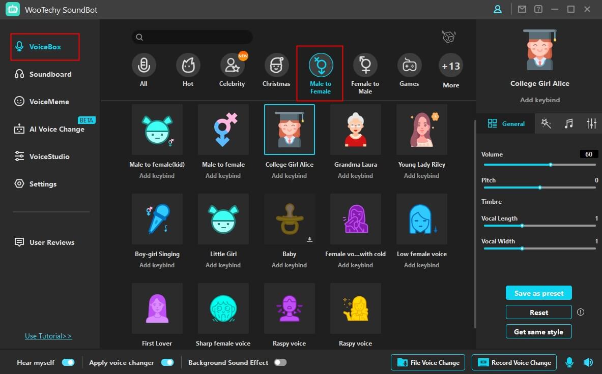Open User Reviews in the sidebar
The width and height of the screenshot is (602, 374).
pyautogui.click(x=45, y=242)
